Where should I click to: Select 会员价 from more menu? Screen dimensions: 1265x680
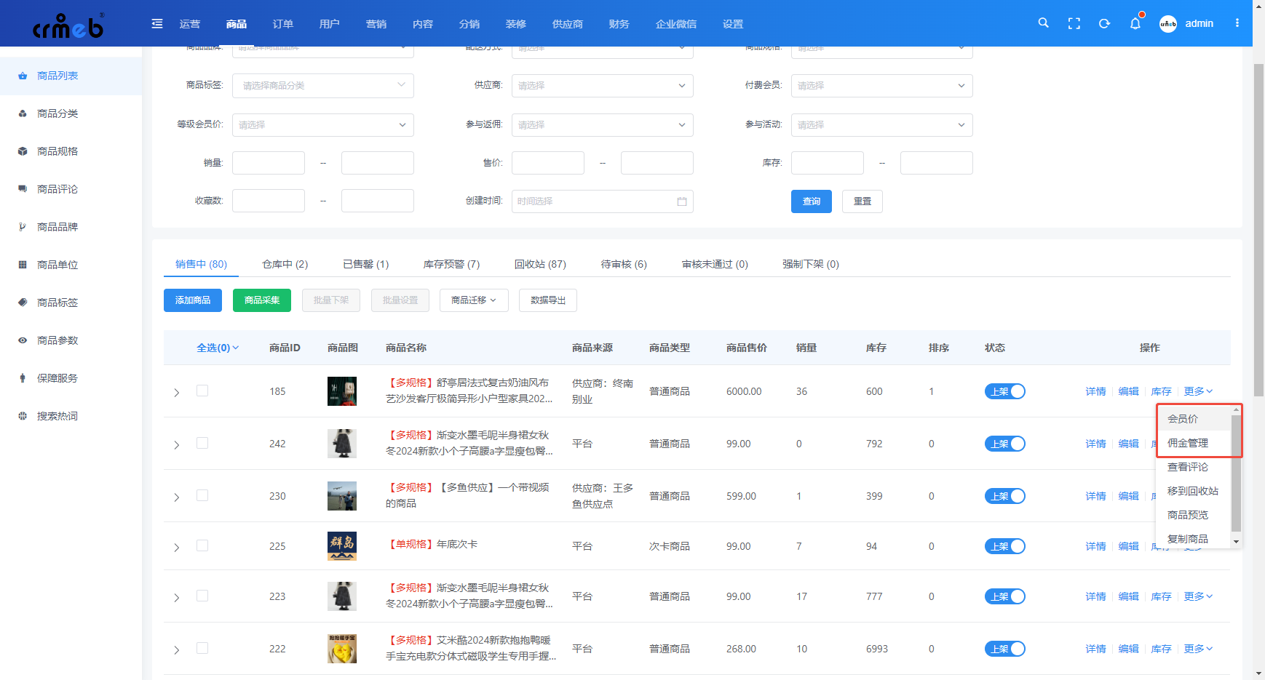[x=1192, y=419]
